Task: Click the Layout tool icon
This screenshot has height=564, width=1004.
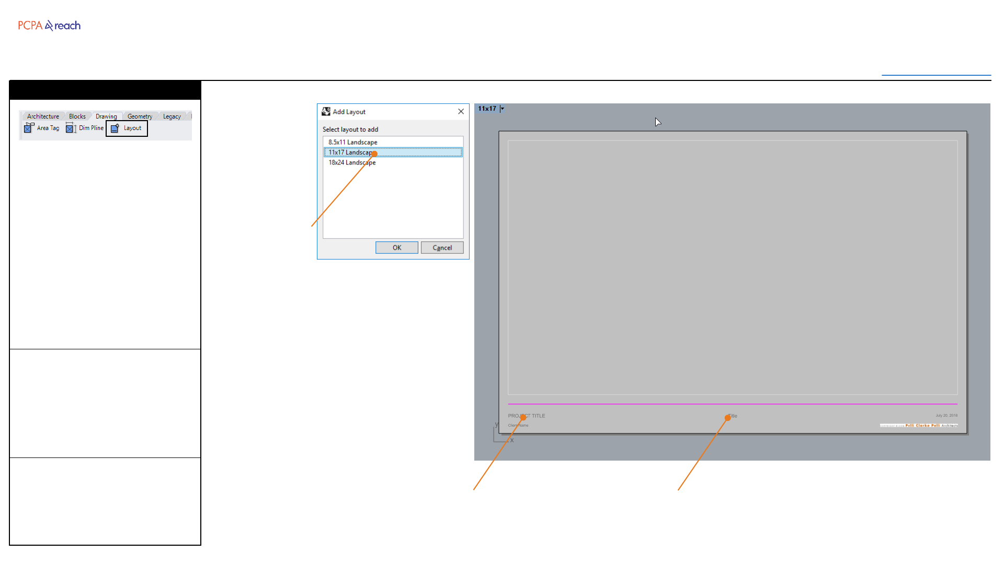Action: [115, 128]
